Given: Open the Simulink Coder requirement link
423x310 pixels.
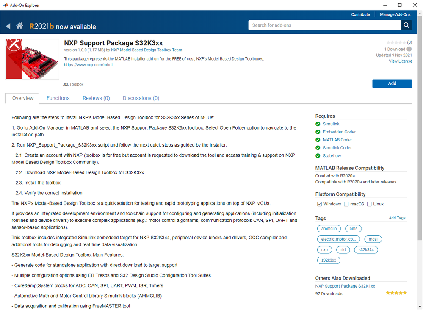Looking at the screenshot, I should (337, 148).
